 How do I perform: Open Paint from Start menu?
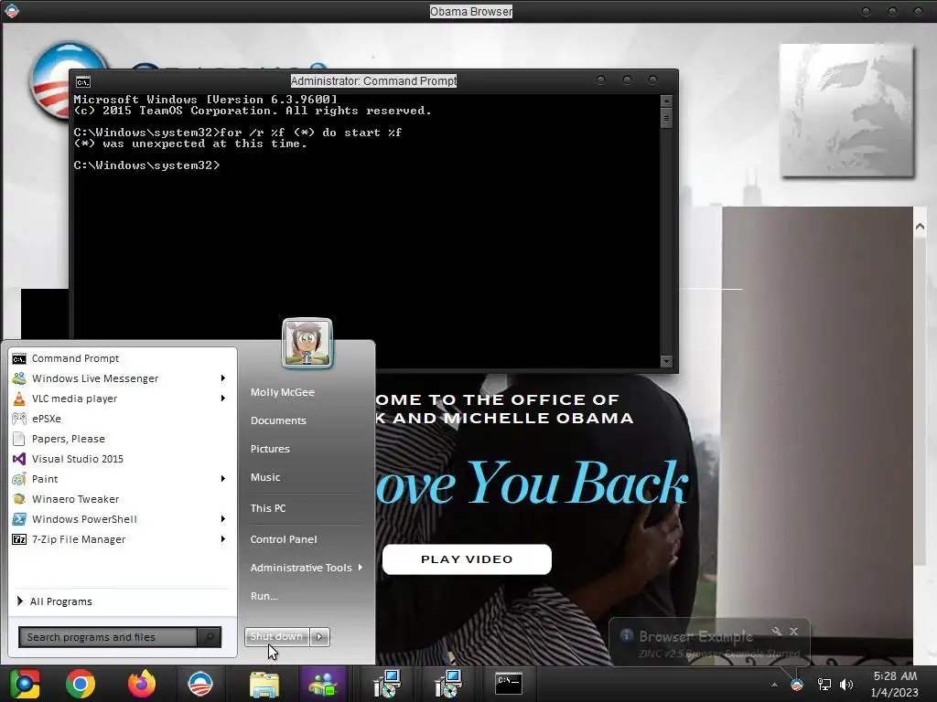pyautogui.click(x=123, y=479)
